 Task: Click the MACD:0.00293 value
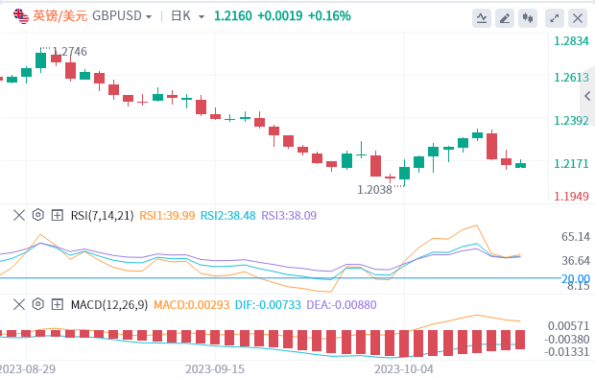click(192, 305)
